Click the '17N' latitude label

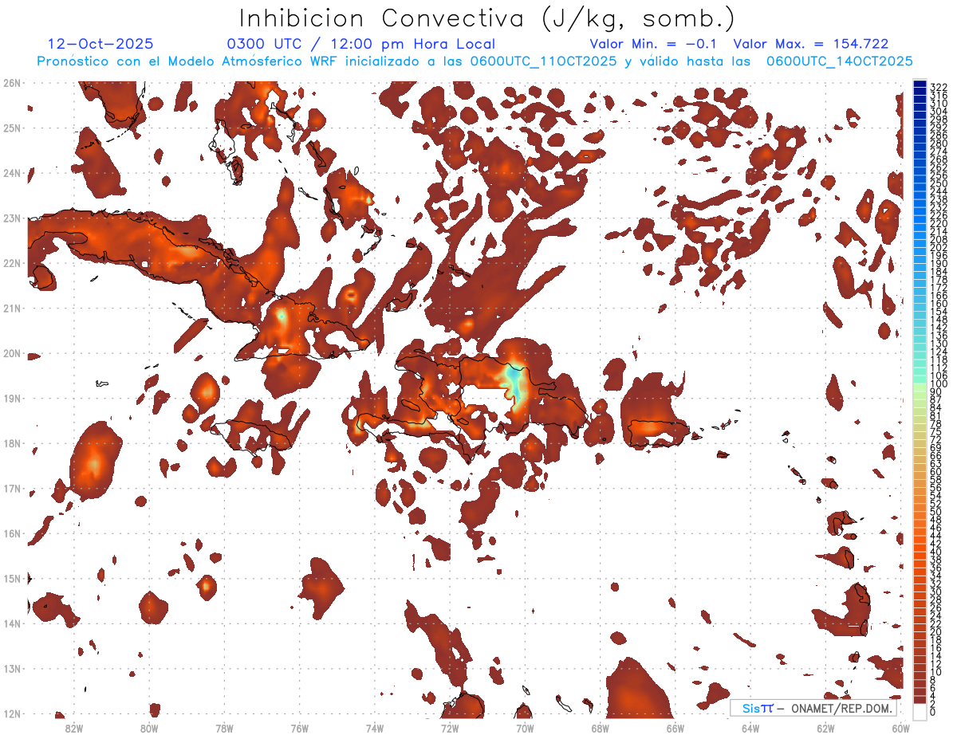[12, 488]
